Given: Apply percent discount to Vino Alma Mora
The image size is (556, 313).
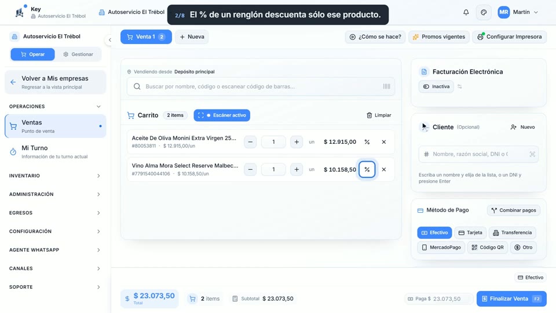Looking at the screenshot, I should (367, 170).
